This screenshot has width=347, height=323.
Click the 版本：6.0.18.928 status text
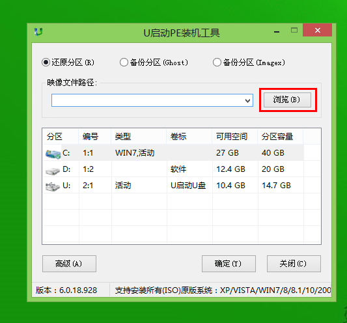pos(66,290)
